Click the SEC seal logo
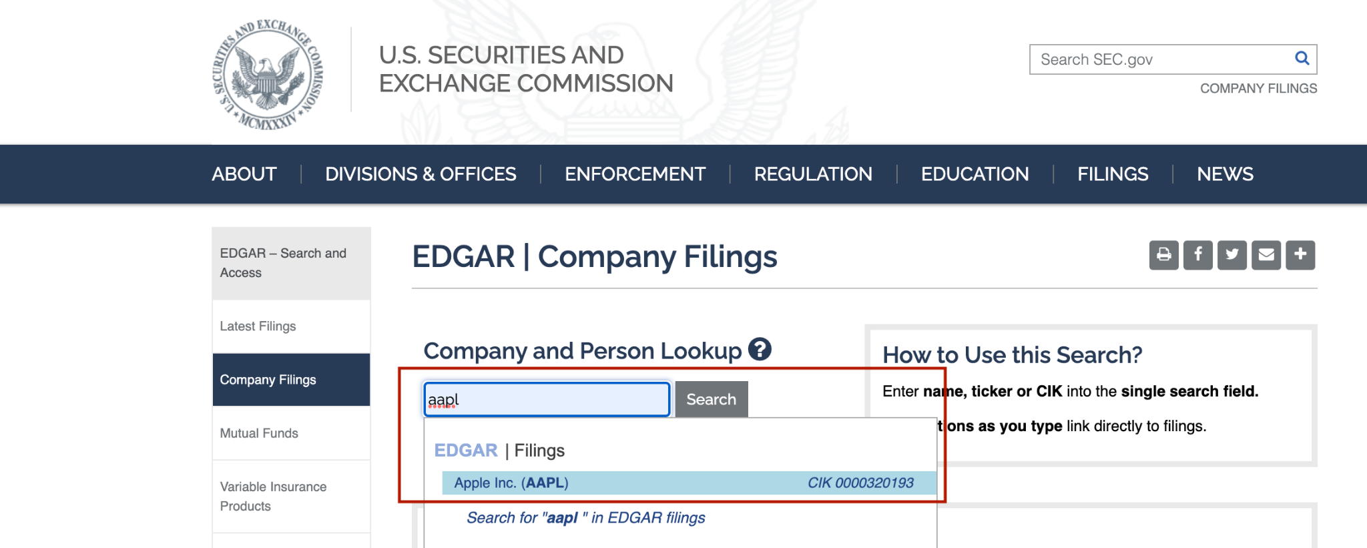Viewport: 1367px width, 548px height. point(267,74)
